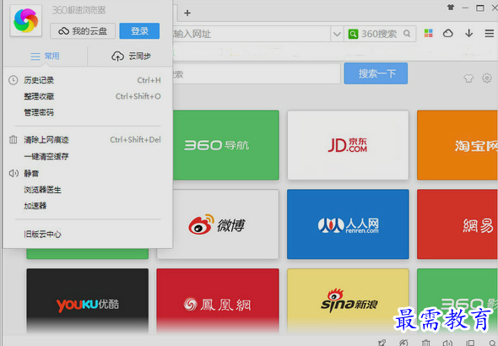The image size is (498, 346).
Task: Open the 人人网 renren tile
Action: [x=348, y=224]
